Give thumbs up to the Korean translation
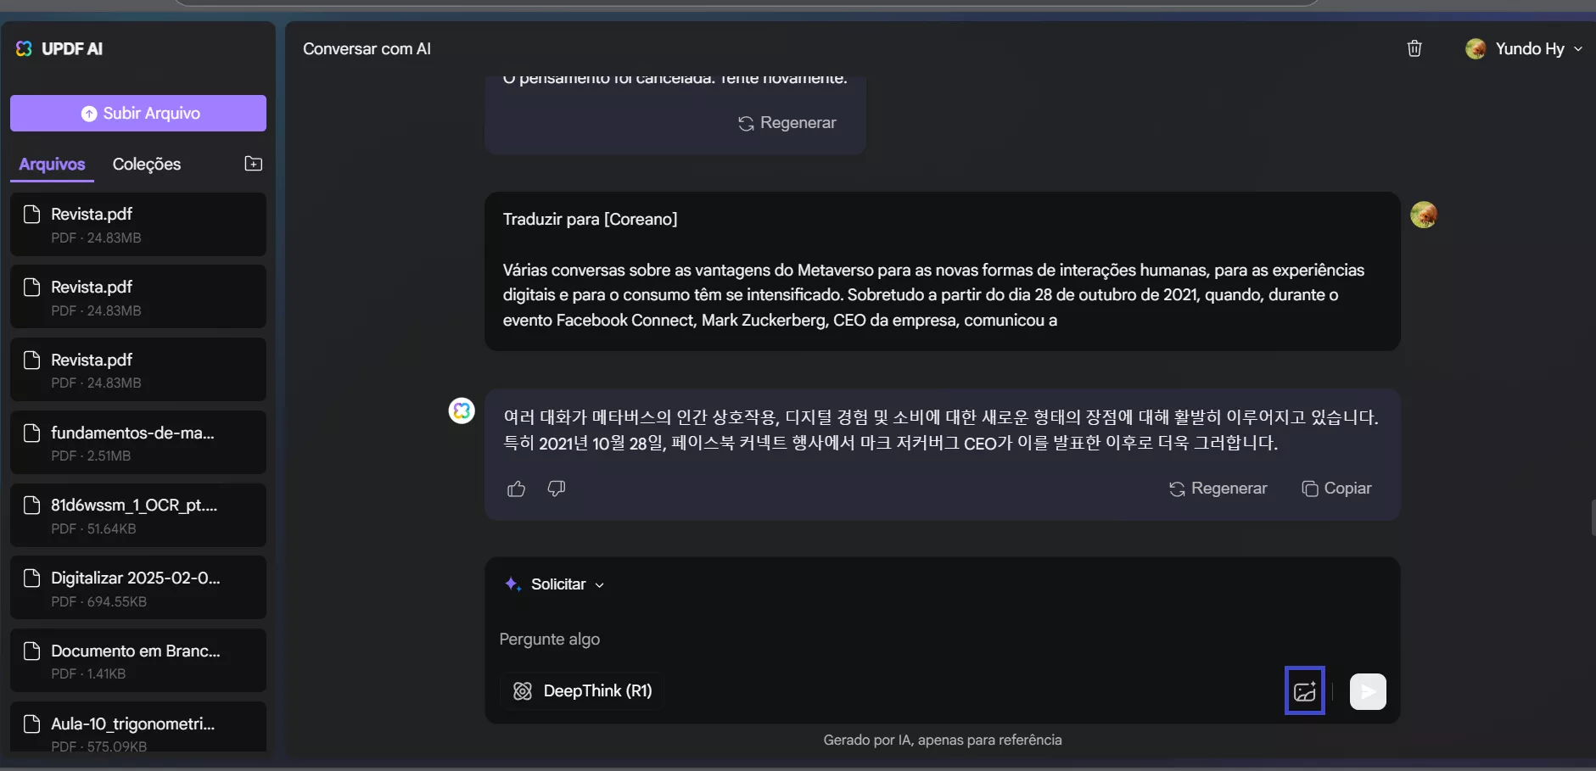The image size is (1596, 771). 516,489
